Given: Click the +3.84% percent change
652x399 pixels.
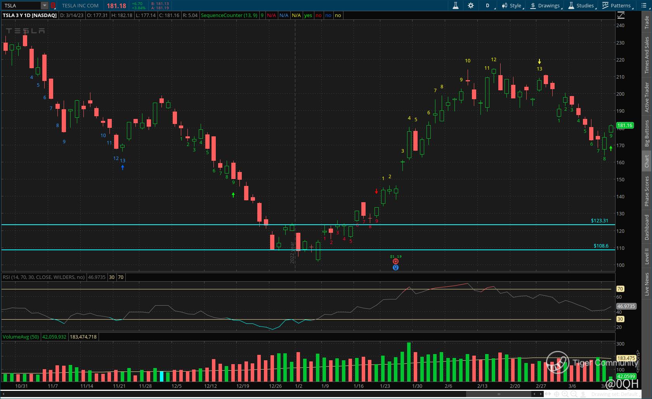Looking at the screenshot, I should [139, 8].
